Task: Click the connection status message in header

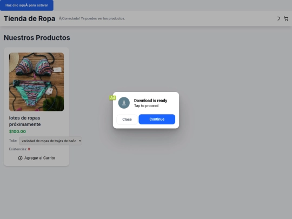Action: [x=92, y=18]
